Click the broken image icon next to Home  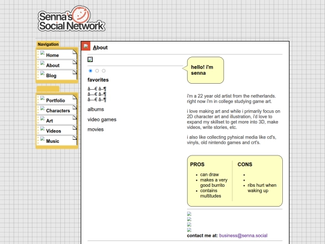pyautogui.click(x=43, y=53)
